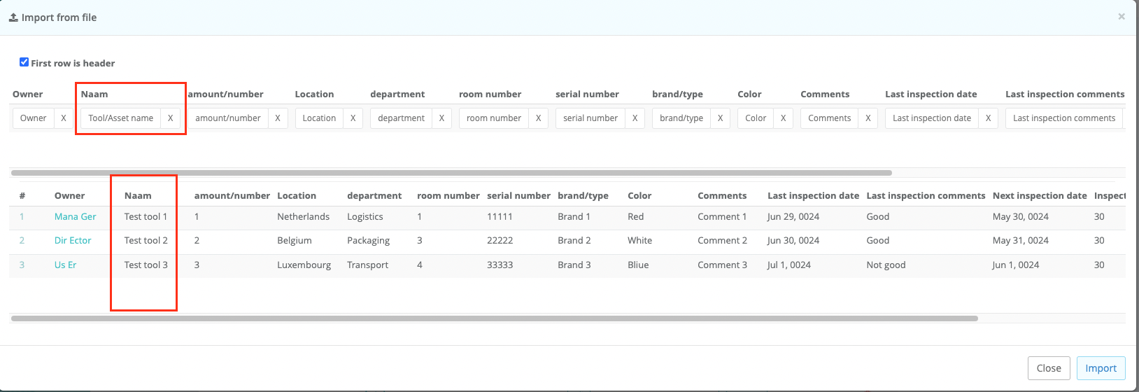
Task: Open the Owner mapping selector
Action: (x=34, y=118)
